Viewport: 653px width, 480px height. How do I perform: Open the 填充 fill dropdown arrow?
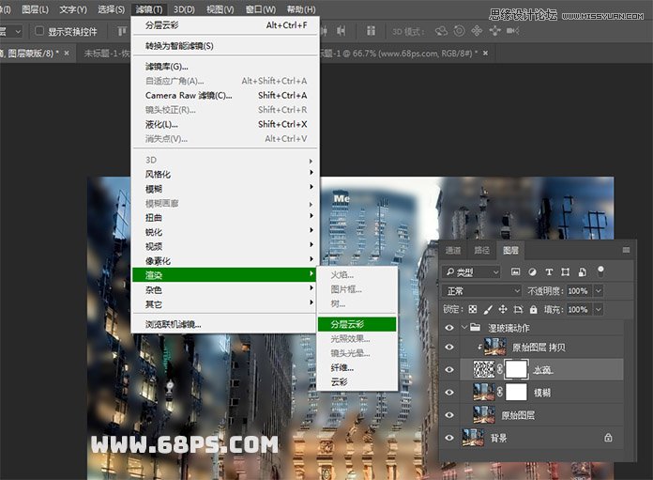point(599,309)
